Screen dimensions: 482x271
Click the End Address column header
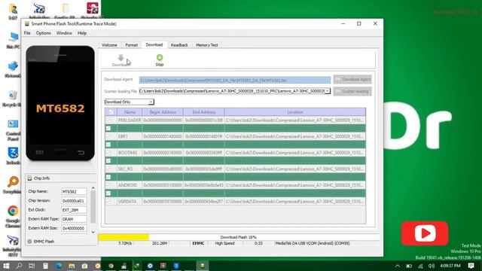[204, 112]
